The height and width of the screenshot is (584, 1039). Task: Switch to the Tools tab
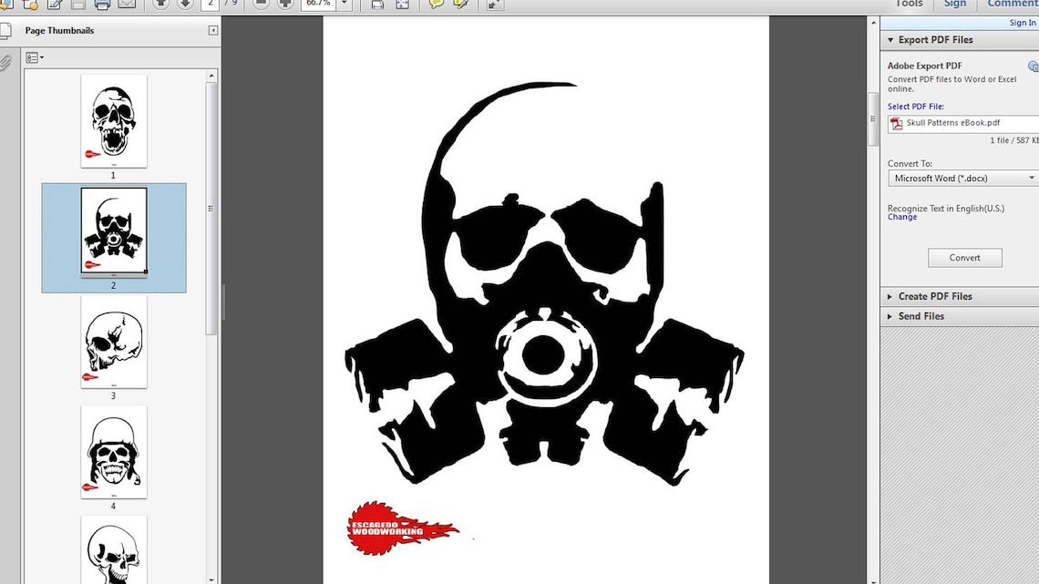point(908,4)
